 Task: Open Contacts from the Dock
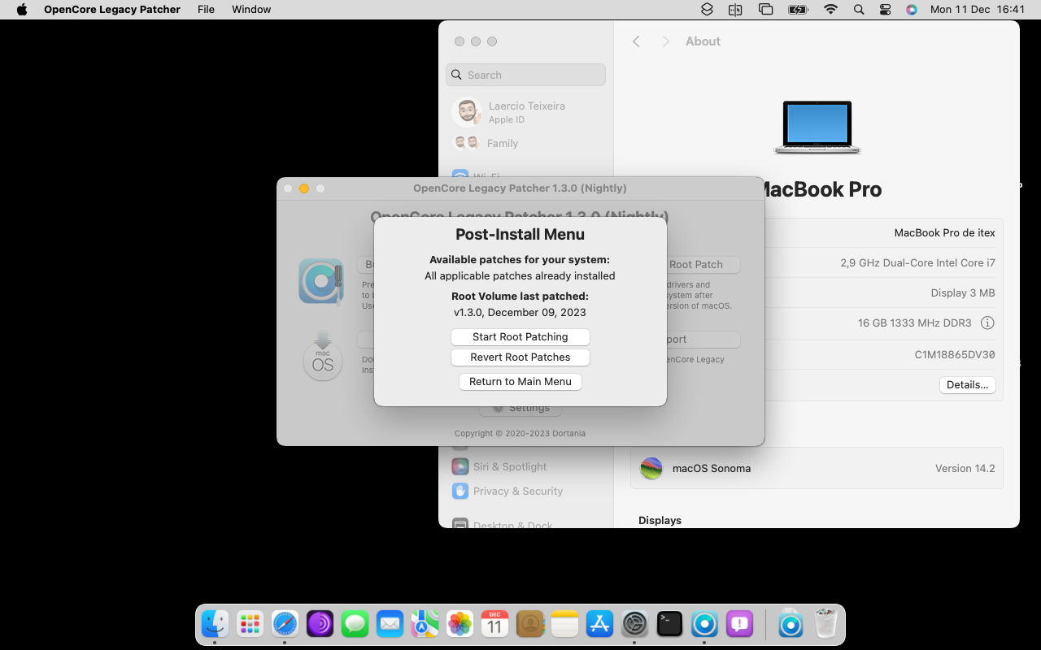pyautogui.click(x=529, y=624)
